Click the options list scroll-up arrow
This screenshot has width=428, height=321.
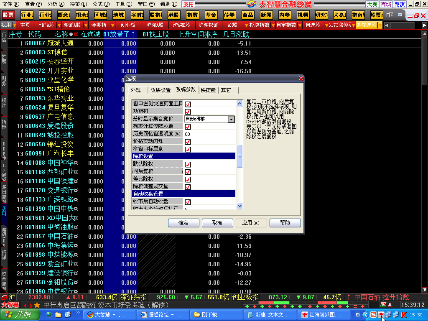point(239,104)
